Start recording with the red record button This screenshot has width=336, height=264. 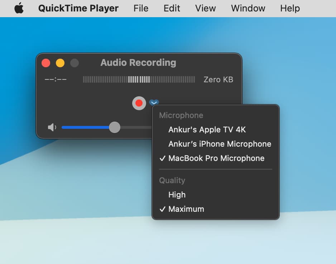[x=139, y=103]
